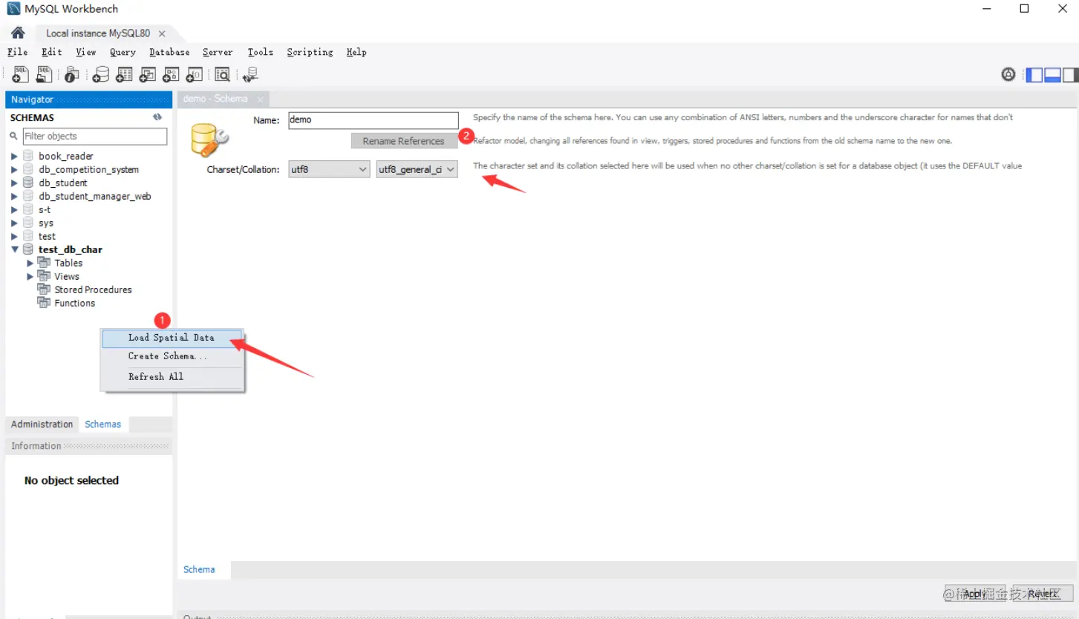Image resolution: width=1079 pixels, height=619 pixels.
Task: Open the object inspector info icon
Action: (x=71, y=74)
